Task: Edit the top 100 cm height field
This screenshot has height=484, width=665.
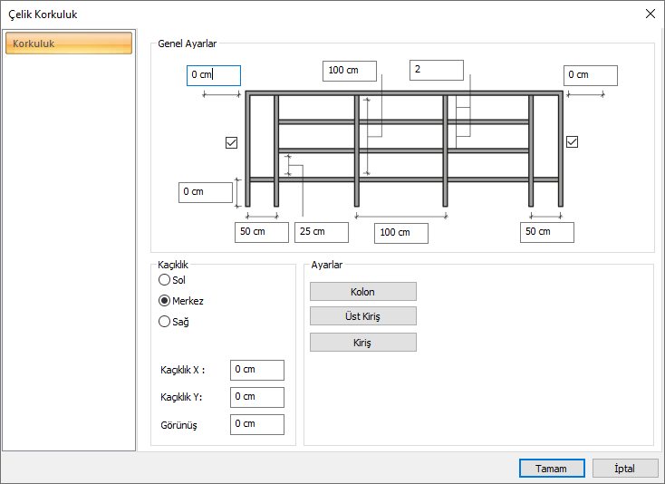Action: click(350, 71)
